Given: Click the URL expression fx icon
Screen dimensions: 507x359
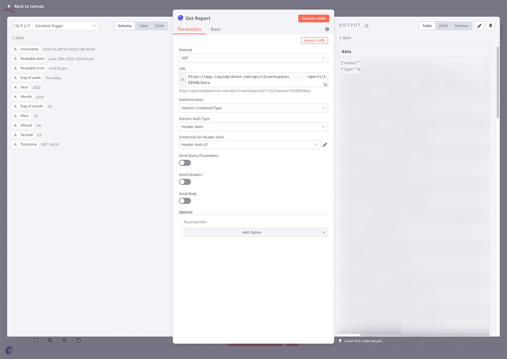Looking at the screenshot, I should pyautogui.click(x=182, y=79).
